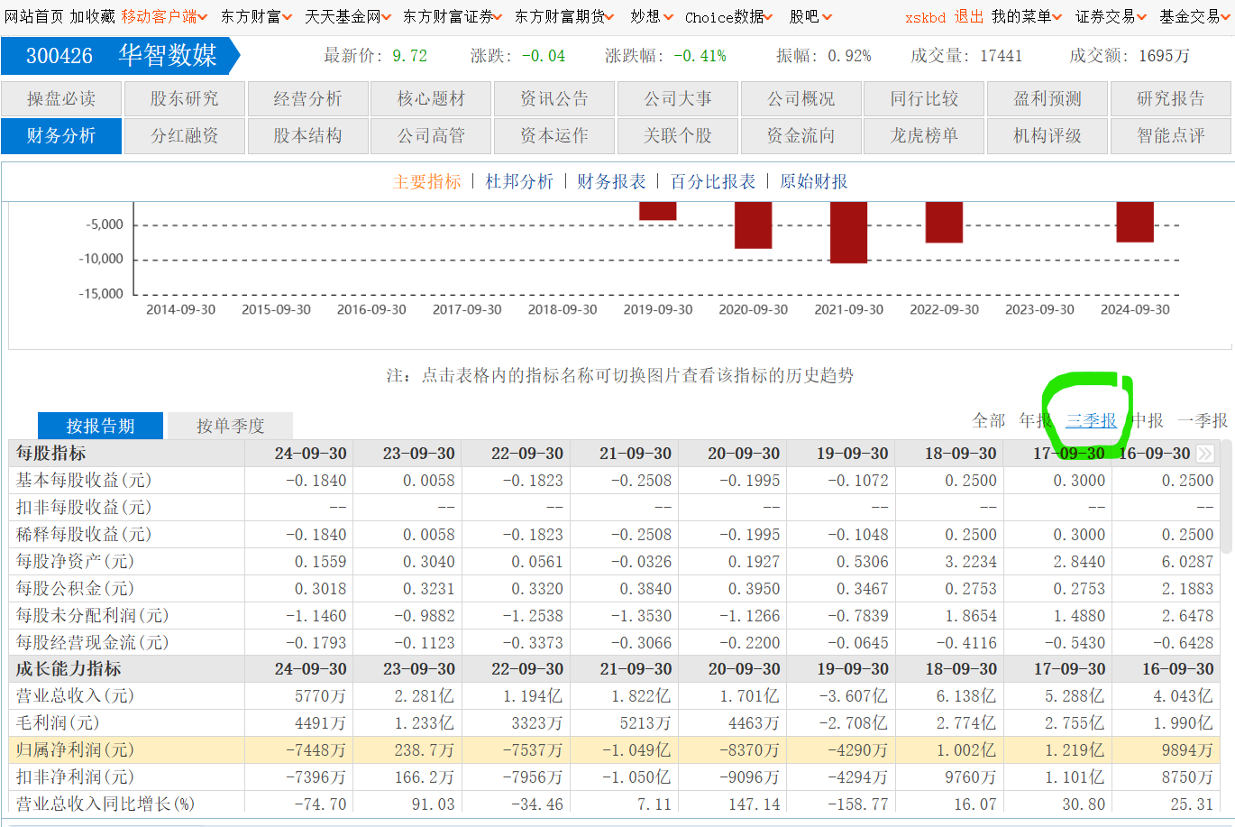Open the 分红融资 tab
Viewport: 1235px width, 827px height.
point(185,135)
